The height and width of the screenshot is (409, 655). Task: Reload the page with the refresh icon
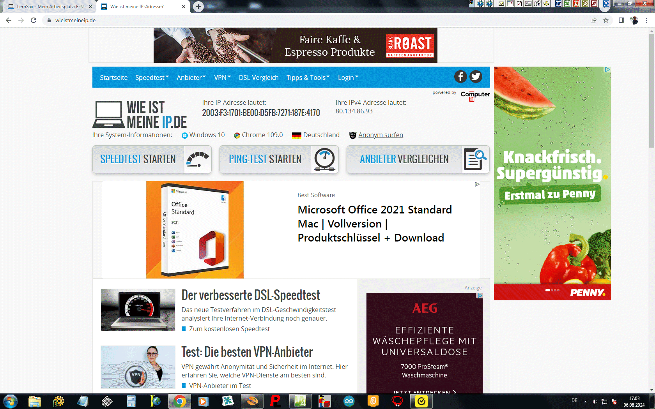(34, 20)
